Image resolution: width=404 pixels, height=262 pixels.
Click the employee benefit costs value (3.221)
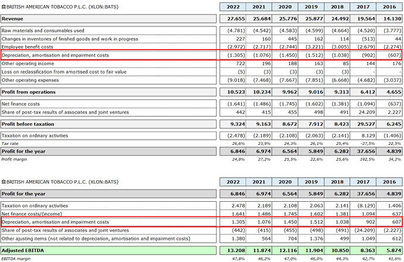click(x=314, y=47)
